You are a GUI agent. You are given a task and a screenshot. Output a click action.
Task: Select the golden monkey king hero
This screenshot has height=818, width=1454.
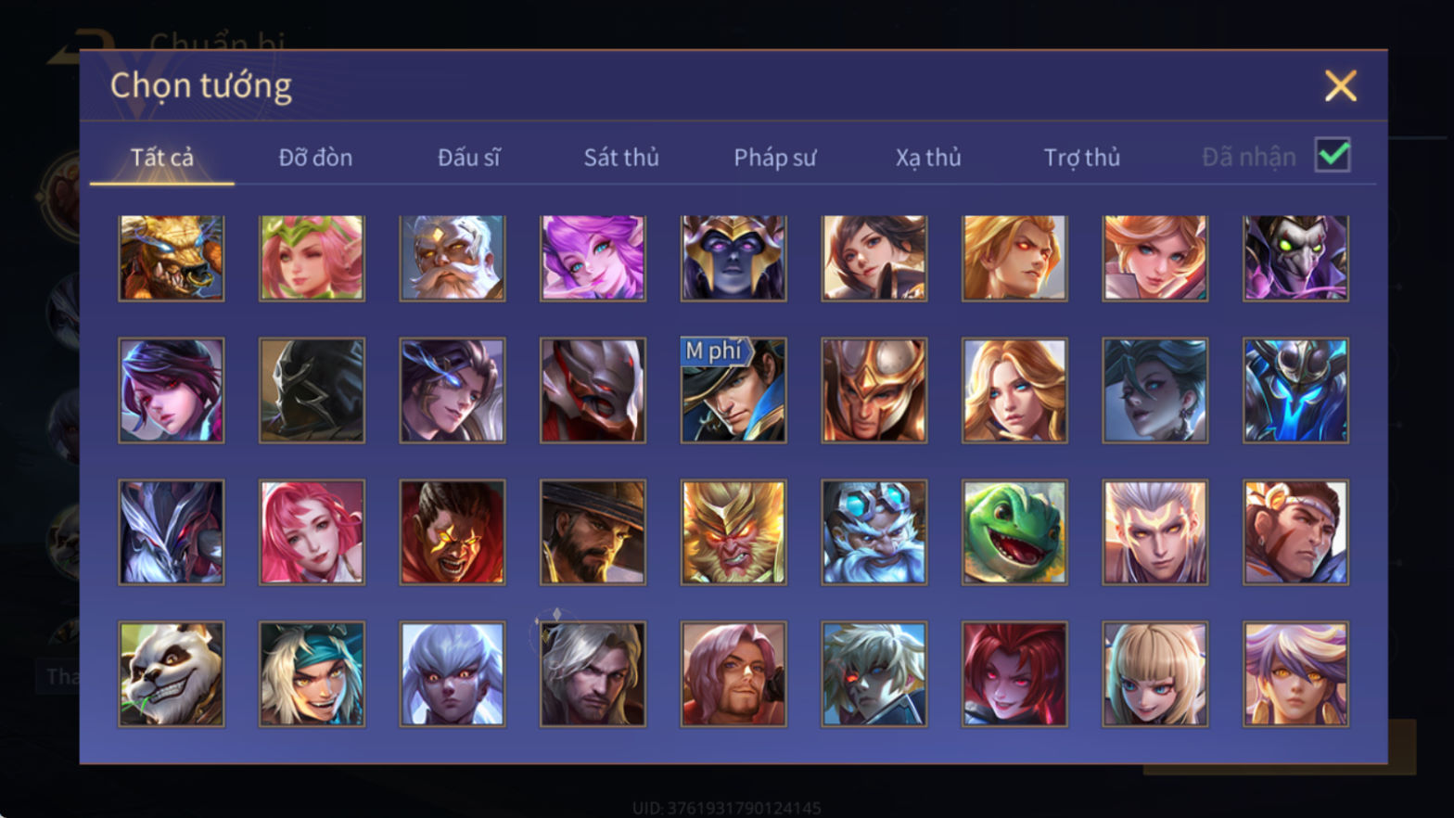(x=733, y=532)
